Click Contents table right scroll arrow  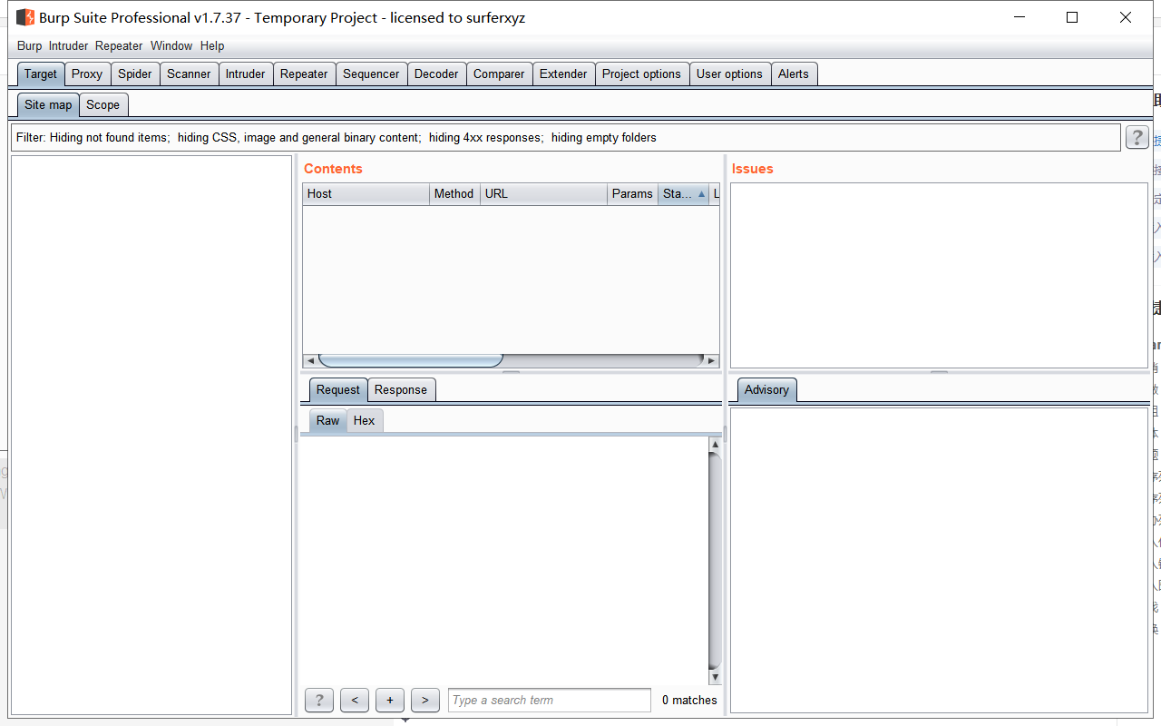[x=712, y=360]
